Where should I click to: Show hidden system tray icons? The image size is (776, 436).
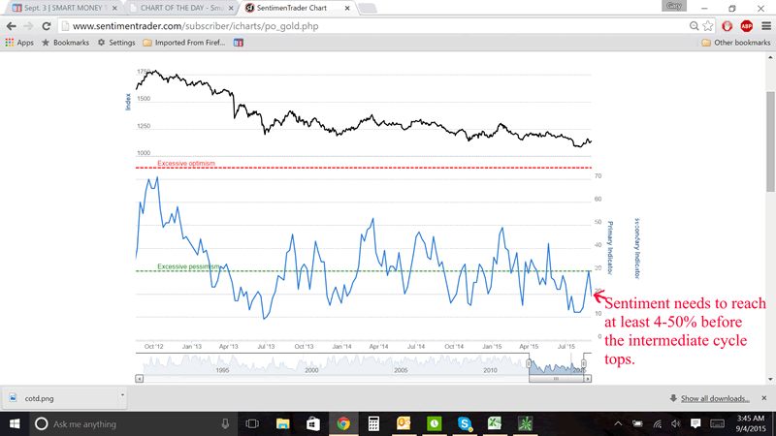619,424
